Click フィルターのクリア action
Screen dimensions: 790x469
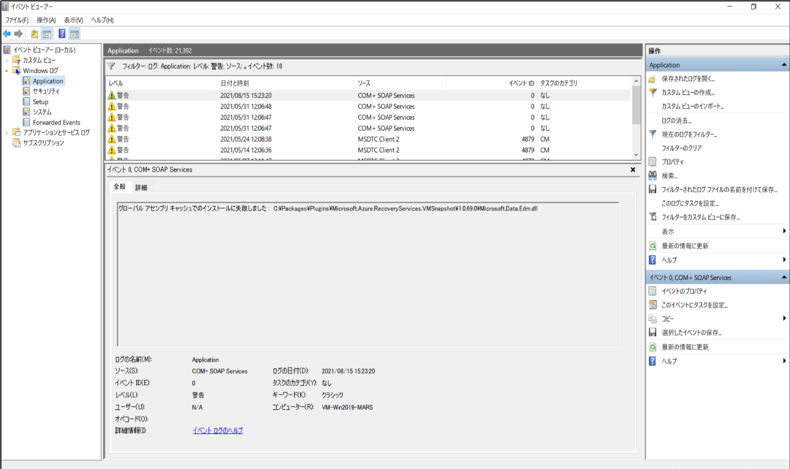(x=681, y=148)
